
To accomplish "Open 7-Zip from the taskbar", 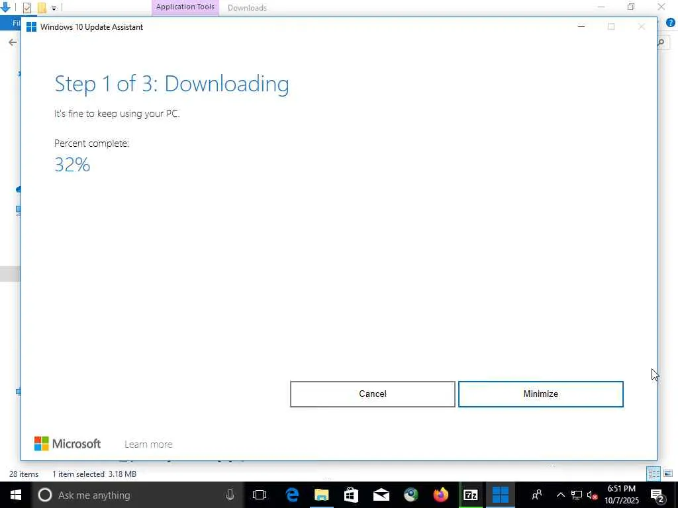I will point(471,495).
